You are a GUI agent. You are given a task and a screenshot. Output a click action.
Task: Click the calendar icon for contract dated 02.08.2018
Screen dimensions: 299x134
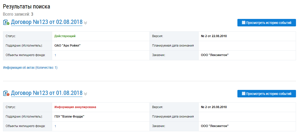[243, 23]
